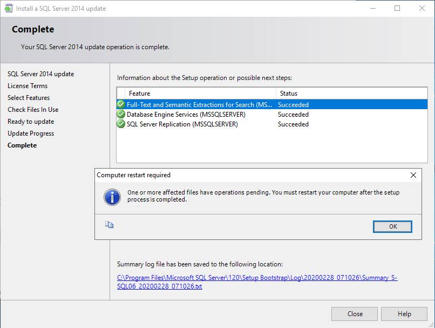The height and width of the screenshot is (328, 435).
Task: Select the Select Features step
Action: (x=29, y=98)
